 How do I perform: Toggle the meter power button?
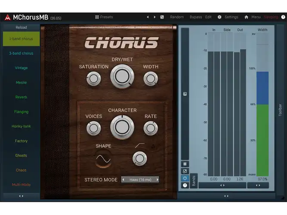[185, 178]
